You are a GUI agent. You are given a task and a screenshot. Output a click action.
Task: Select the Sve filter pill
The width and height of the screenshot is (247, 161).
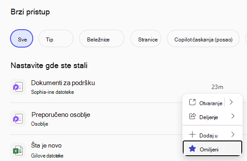(x=21, y=38)
